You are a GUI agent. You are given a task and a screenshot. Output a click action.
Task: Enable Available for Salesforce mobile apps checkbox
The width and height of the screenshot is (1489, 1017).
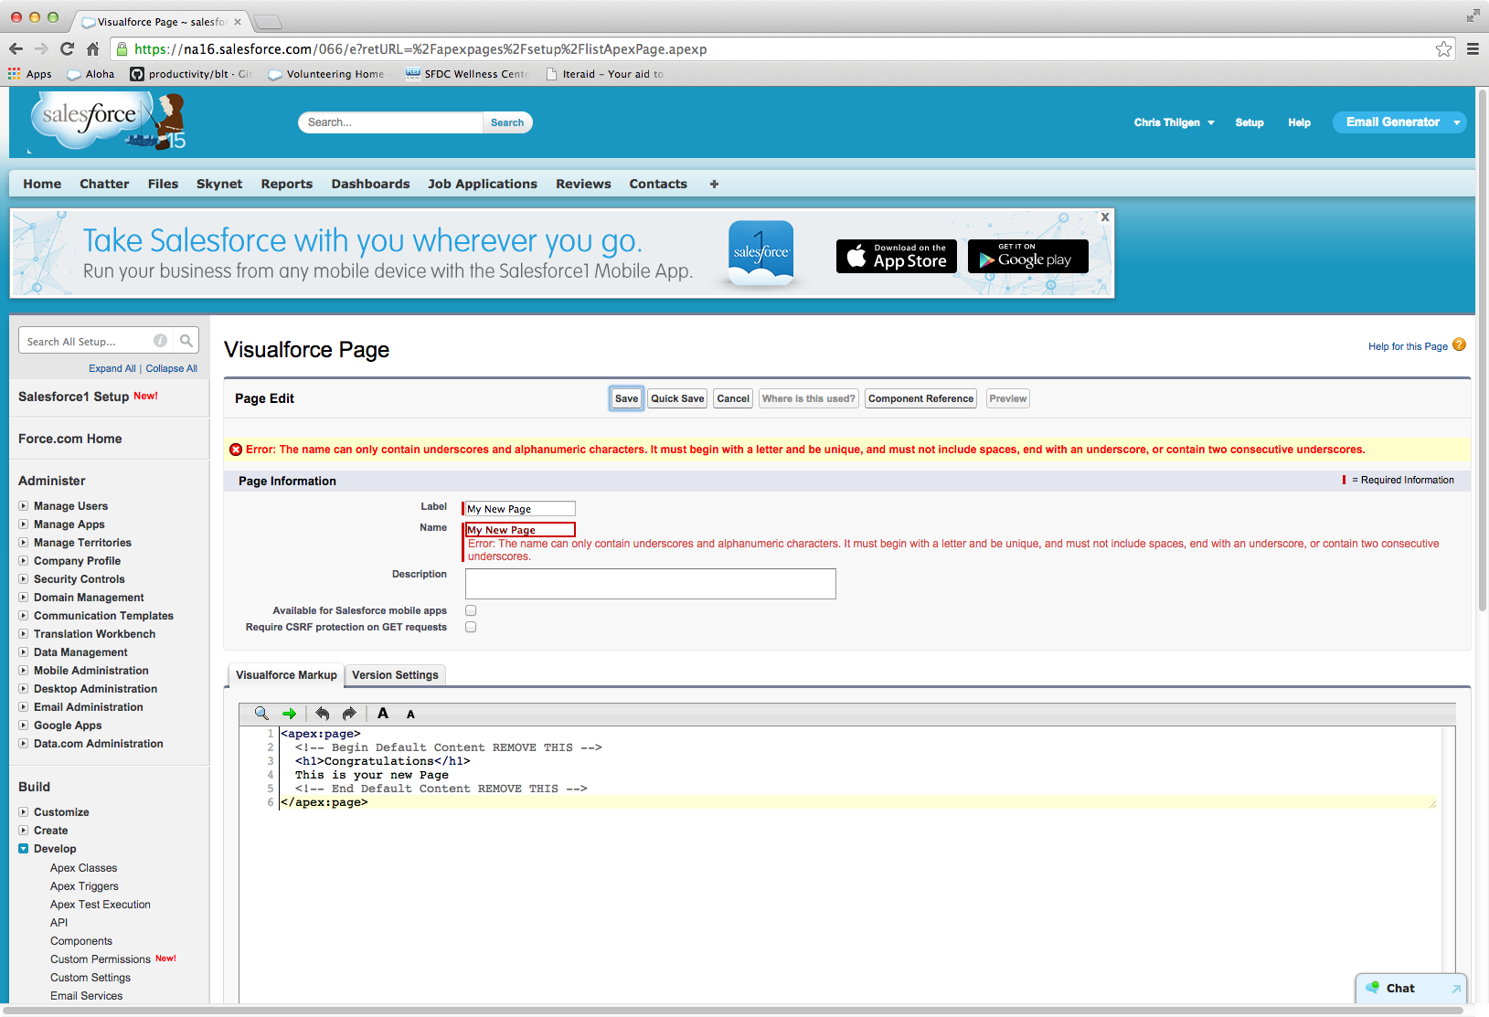tap(471, 610)
